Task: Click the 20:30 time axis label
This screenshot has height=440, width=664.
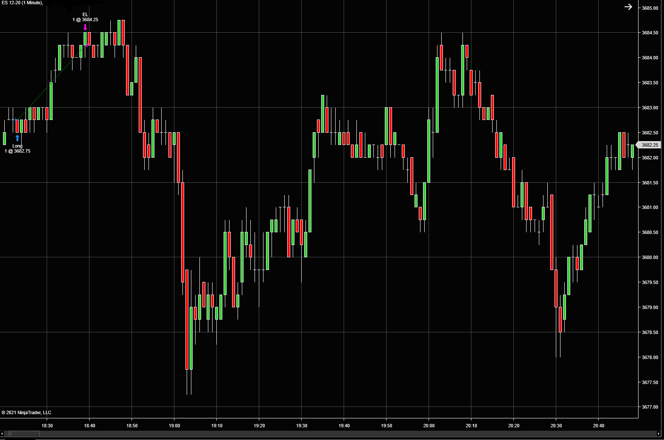Action: click(x=556, y=426)
